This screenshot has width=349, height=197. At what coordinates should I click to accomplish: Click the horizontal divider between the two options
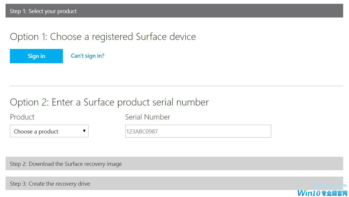[176, 86]
